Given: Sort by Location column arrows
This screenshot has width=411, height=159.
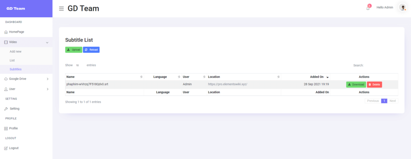Looking at the screenshot, I should pos(279,77).
